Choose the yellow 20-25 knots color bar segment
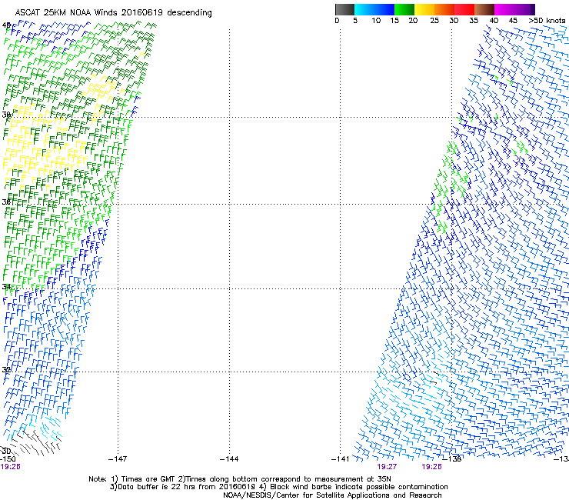 click(x=424, y=9)
